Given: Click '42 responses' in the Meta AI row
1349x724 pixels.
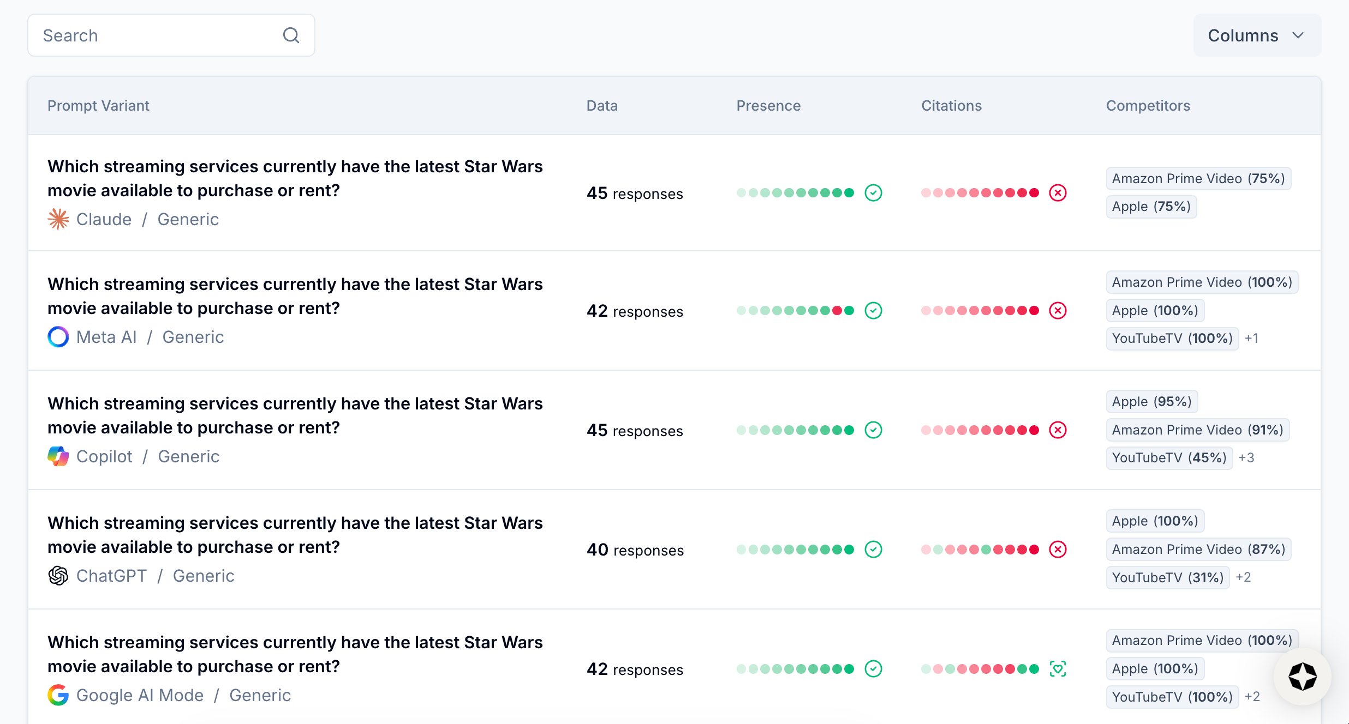Looking at the screenshot, I should pos(635,311).
